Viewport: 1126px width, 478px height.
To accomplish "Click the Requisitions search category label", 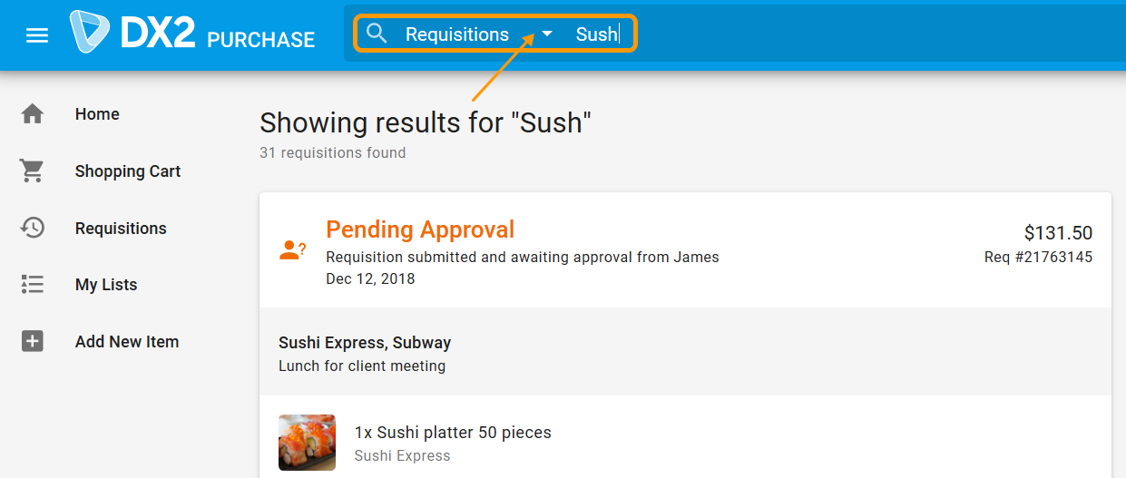I will [457, 34].
